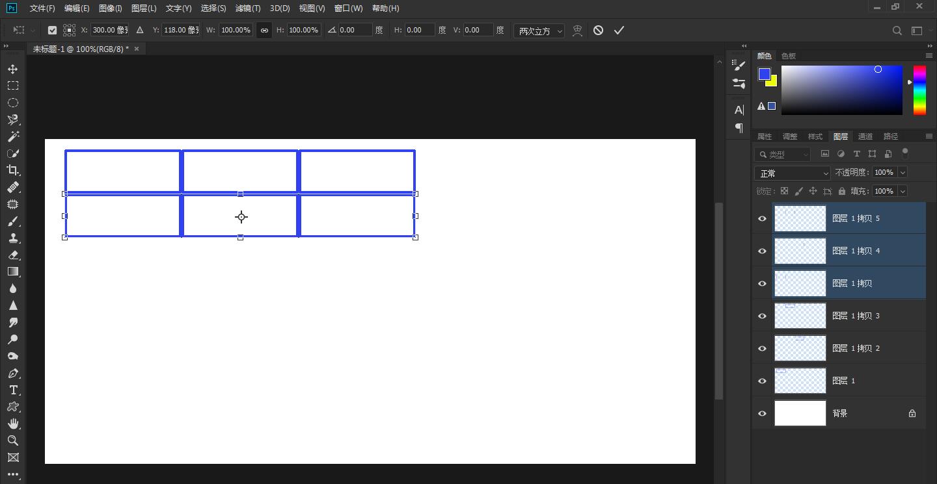The image size is (937, 484).
Task: Hide layer 图层 1 拷贝 5
Action: tap(762, 218)
